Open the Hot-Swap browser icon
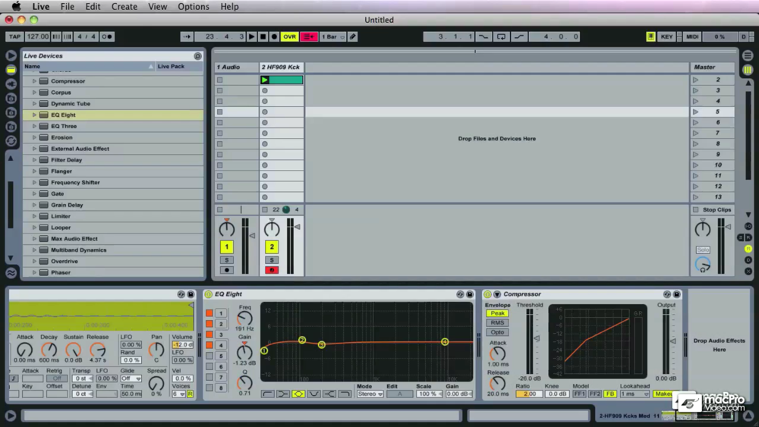Screen dimensions: 759x427 pos(11,141)
